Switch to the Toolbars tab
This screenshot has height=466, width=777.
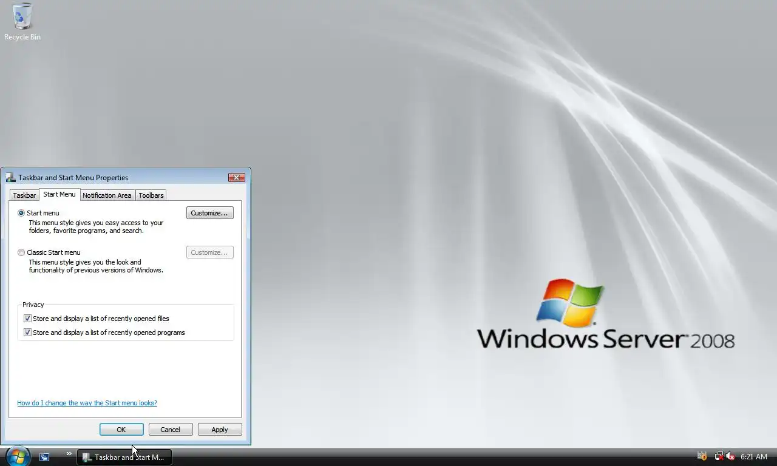[151, 195]
